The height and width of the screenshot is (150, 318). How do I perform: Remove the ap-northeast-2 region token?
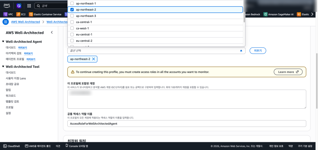tap(93, 59)
